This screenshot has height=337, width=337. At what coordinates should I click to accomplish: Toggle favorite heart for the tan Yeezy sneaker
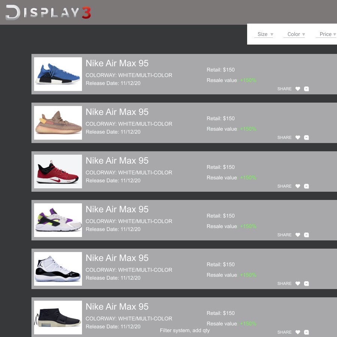(x=298, y=137)
